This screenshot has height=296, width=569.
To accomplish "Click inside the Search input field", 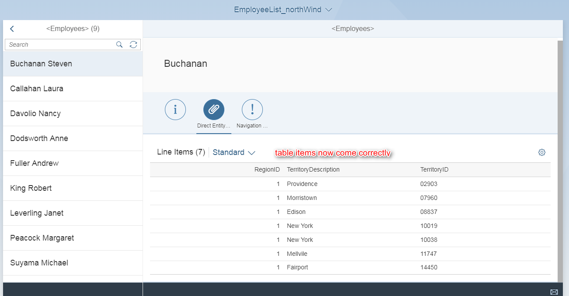I will 57,44.
